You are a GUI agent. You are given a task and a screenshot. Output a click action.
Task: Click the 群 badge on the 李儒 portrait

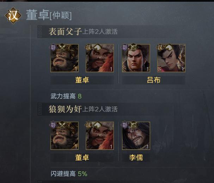pyautogui.click(x=124, y=125)
